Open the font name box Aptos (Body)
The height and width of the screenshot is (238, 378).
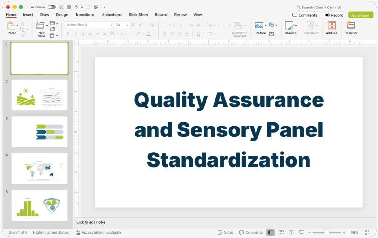tap(89, 25)
